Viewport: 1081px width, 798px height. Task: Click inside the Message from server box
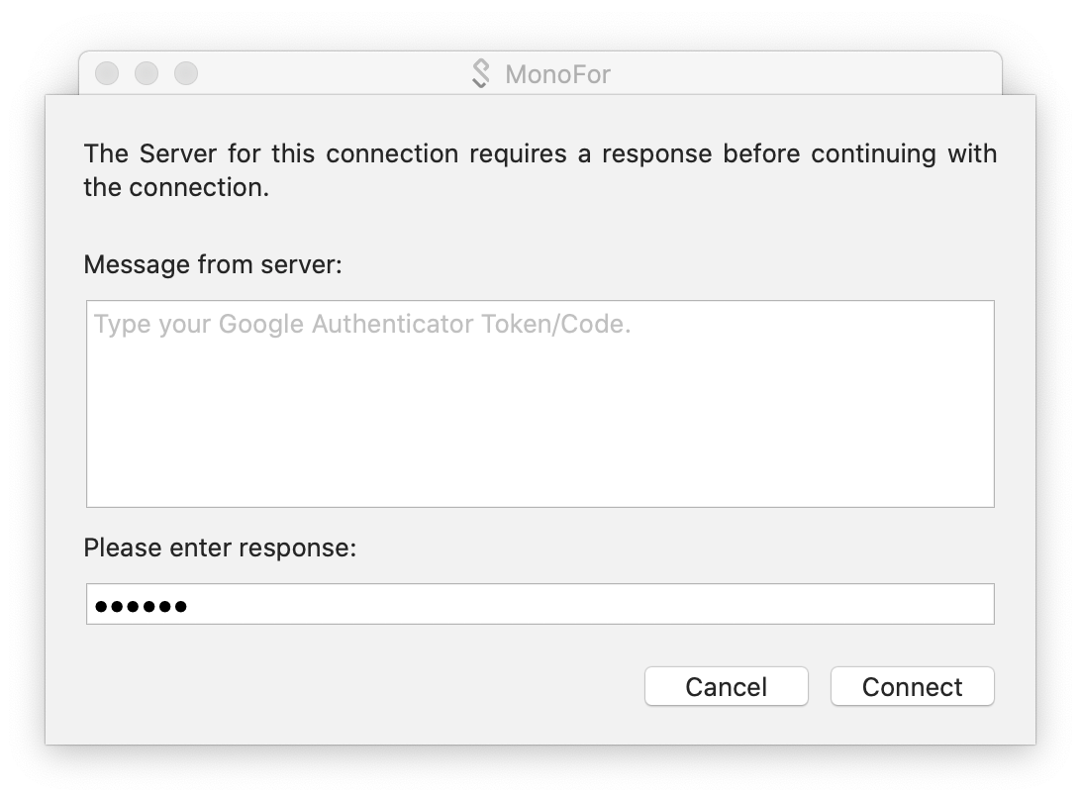pos(540,404)
